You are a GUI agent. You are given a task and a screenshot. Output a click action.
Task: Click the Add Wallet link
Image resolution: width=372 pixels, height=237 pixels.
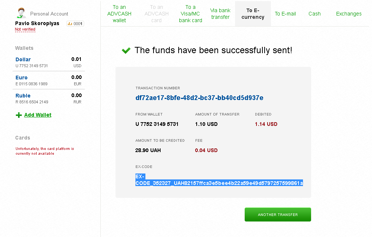(x=38, y=115)
